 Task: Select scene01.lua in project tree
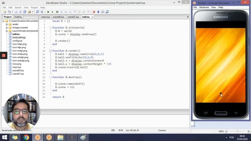pos(18,74)
